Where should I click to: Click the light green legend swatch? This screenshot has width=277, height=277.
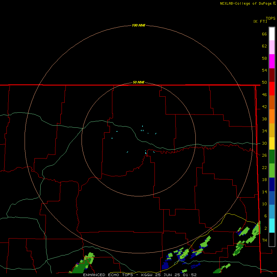click(x=272, y=171)
